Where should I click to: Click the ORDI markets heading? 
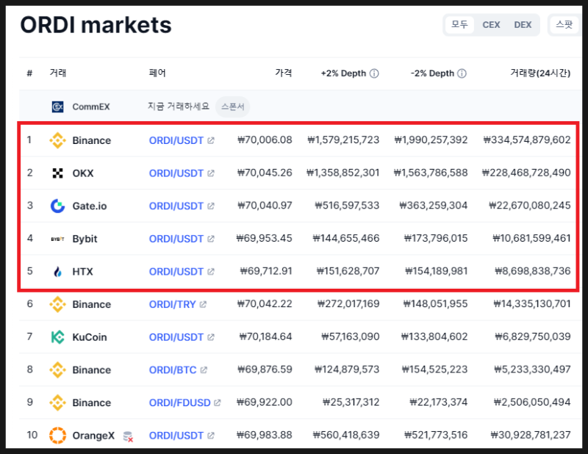point(96,25)
